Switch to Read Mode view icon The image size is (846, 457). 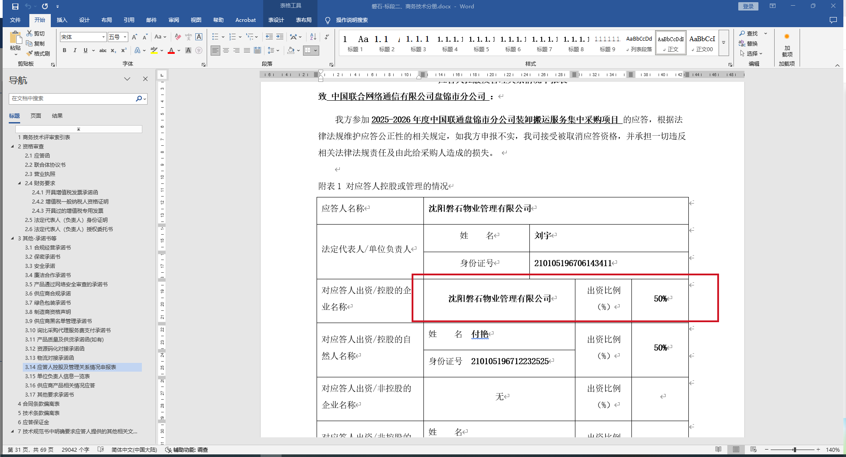pyautogui.click(x=718, y=450)
